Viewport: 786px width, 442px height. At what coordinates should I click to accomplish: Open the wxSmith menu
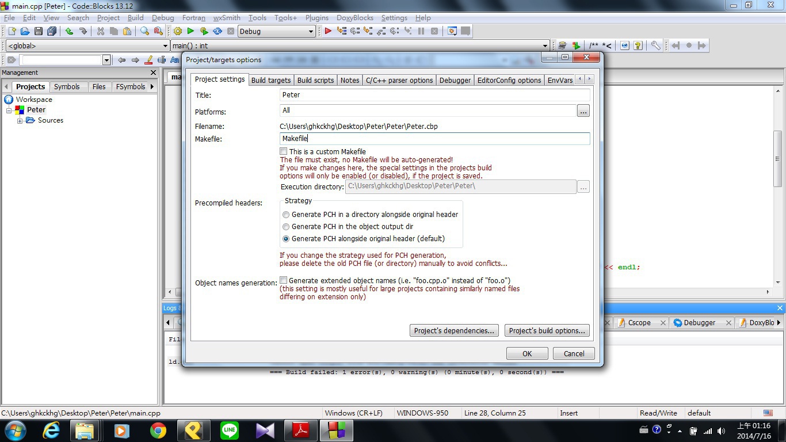tap(227, 18)
